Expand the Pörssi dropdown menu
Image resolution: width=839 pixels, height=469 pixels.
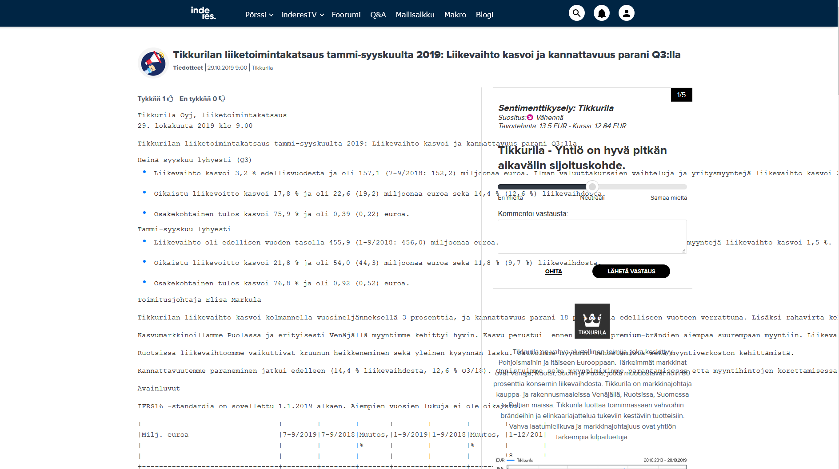point(259,15)
